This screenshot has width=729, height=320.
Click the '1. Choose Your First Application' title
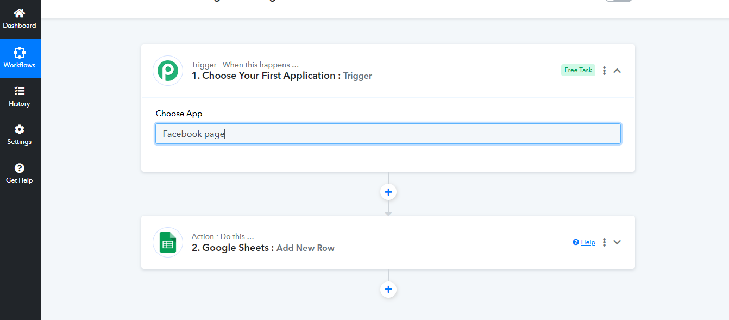pos(266,76)
